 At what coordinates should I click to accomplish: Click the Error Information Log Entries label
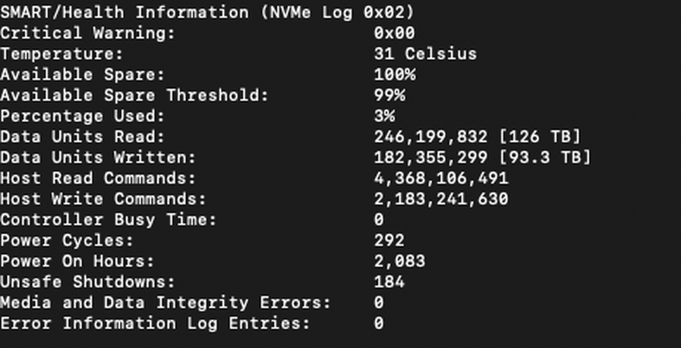tap(155, 324)
